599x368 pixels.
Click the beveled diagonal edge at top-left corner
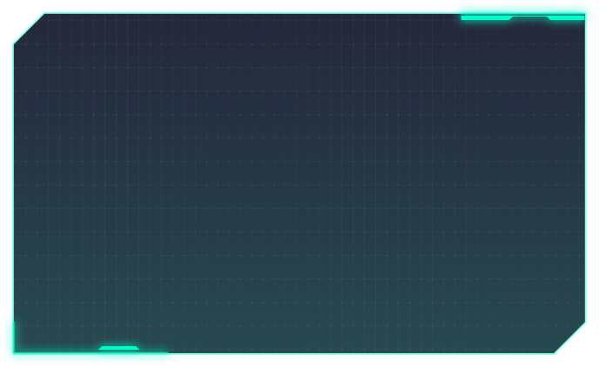pos(28,28)
